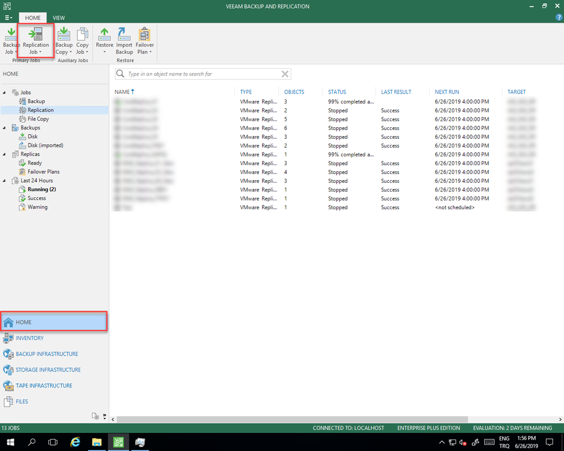Screen dimensions: 564x451
Task: Collapse the Jobs tree node
Action: [4, 93]
